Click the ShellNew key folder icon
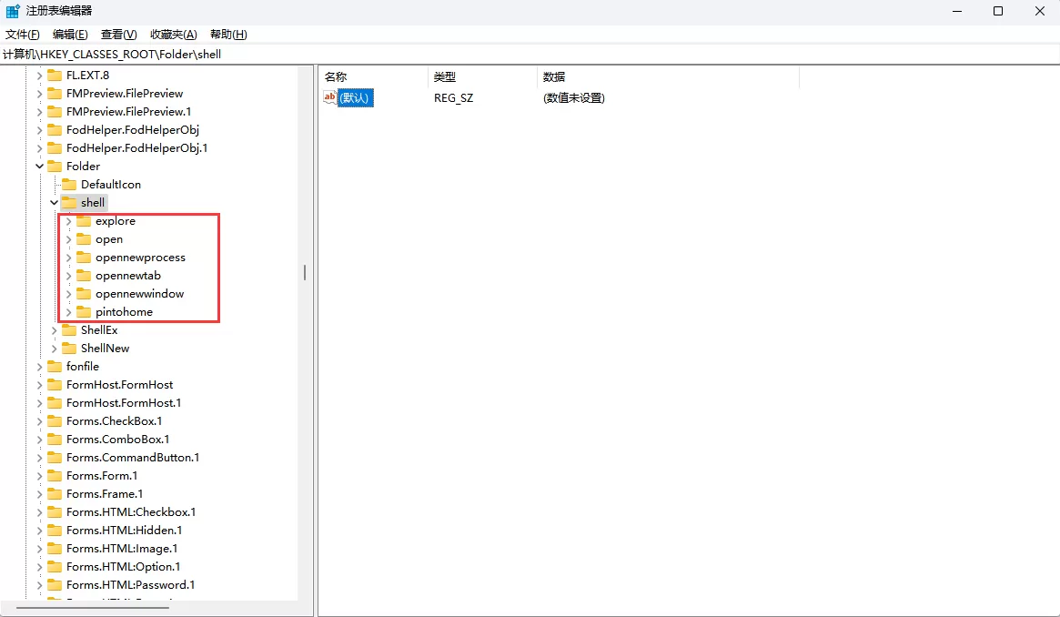This screenshot has height=617, width=1060. coord(70,348)
